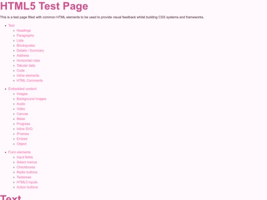Click the Embedded content link

(x=22, y=89)
